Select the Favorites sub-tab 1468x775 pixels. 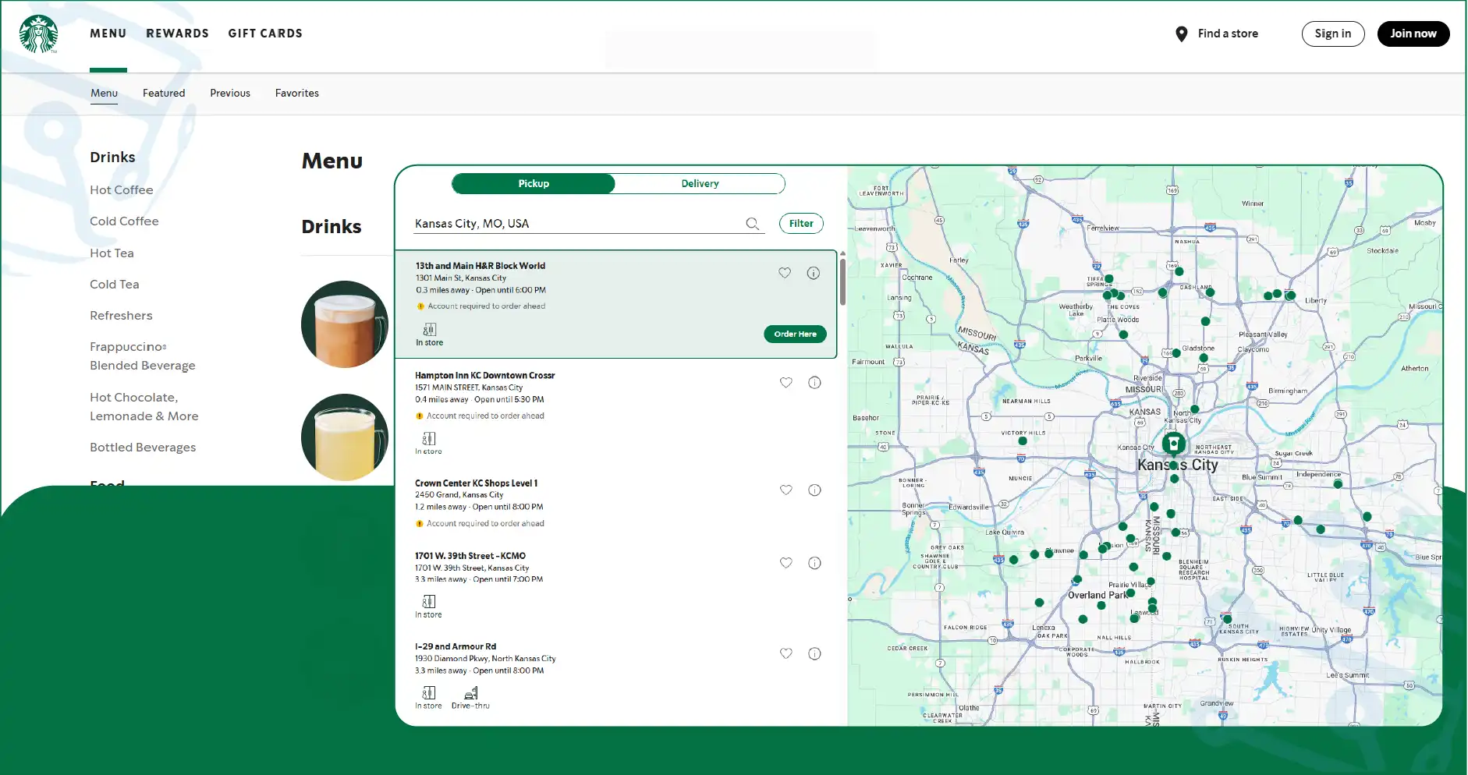pyautogui.click(x=297, y=93)
